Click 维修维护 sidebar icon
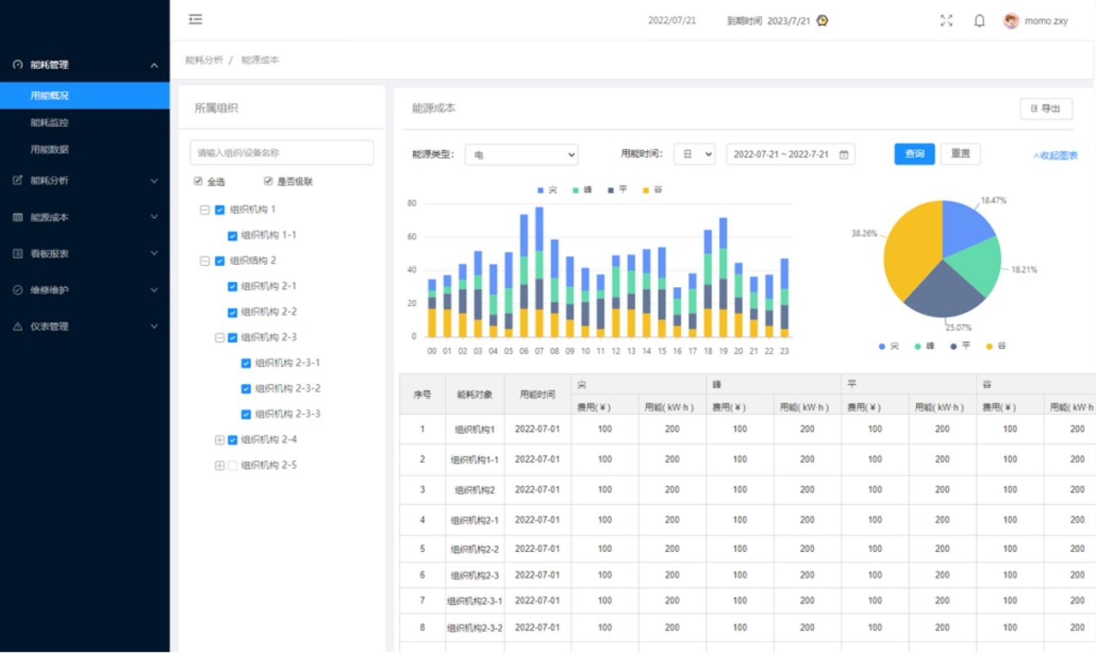Viewport: 1096px width, 653px height. pyautogui.click(x=18, y=290)
